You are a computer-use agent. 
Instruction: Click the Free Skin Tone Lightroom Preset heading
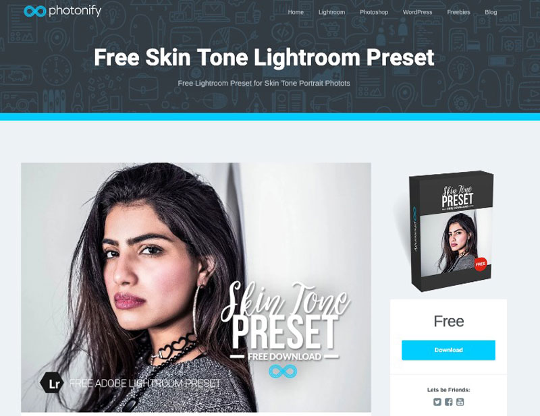click(264, 57)
